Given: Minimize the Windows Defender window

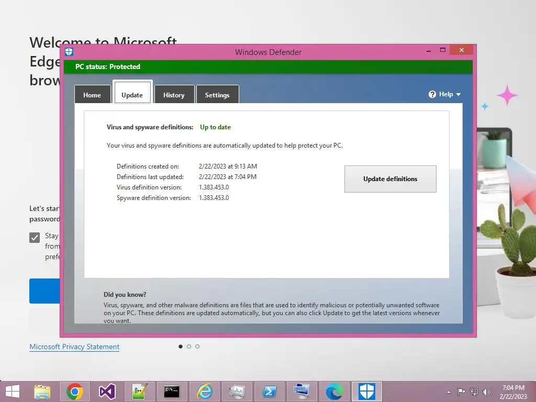Looking at the screenshot, I should 429,51.
